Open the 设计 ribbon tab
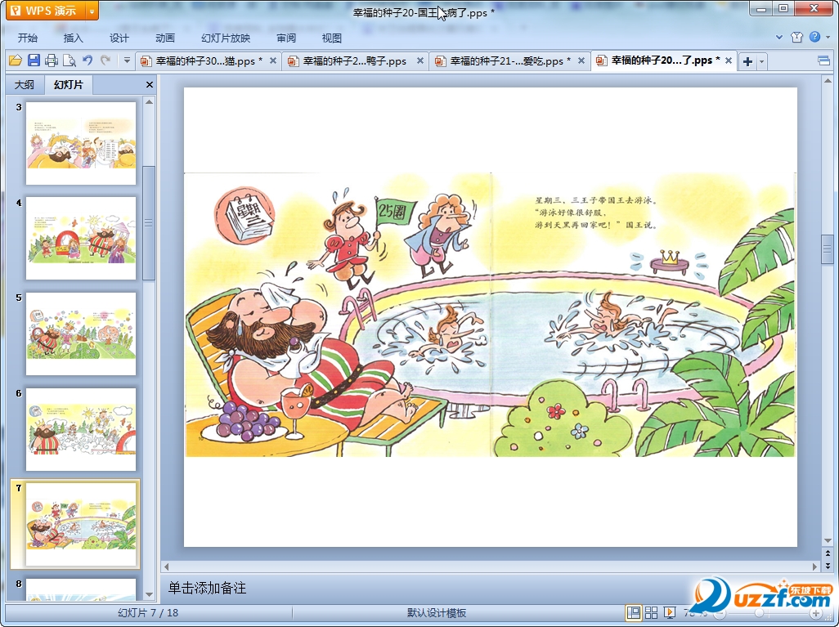This screenshot has width=839, height=627. click(x=119, y=38)
